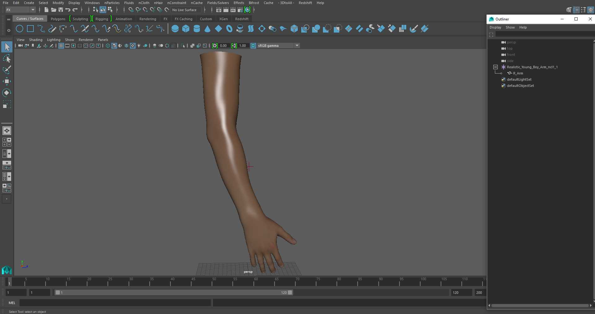The image size is (595, 314).
Task: Activate the Select Tool arrow
Action: point(7,47)
